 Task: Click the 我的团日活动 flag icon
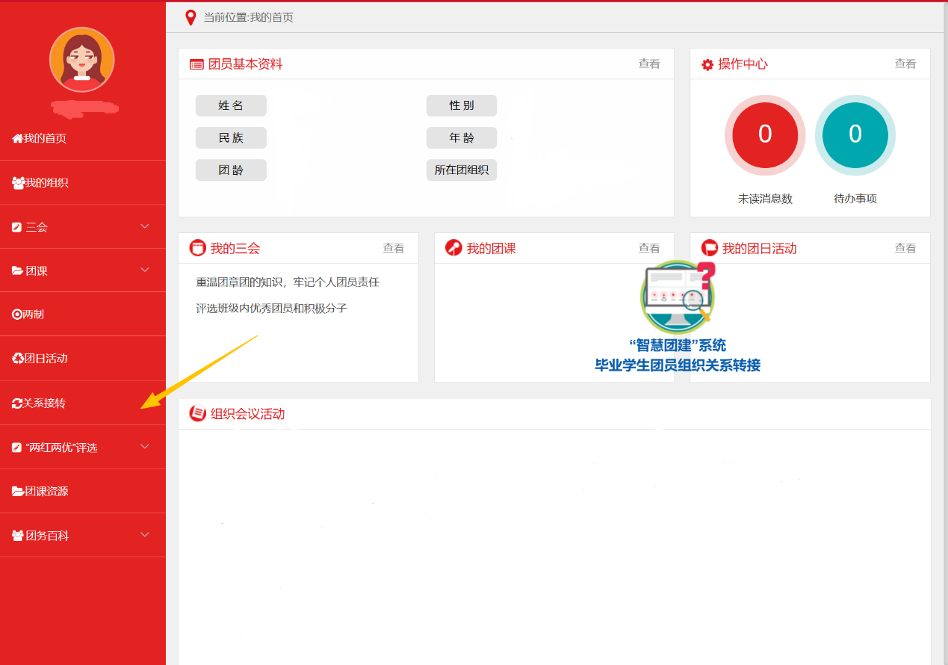pos(710,248)
